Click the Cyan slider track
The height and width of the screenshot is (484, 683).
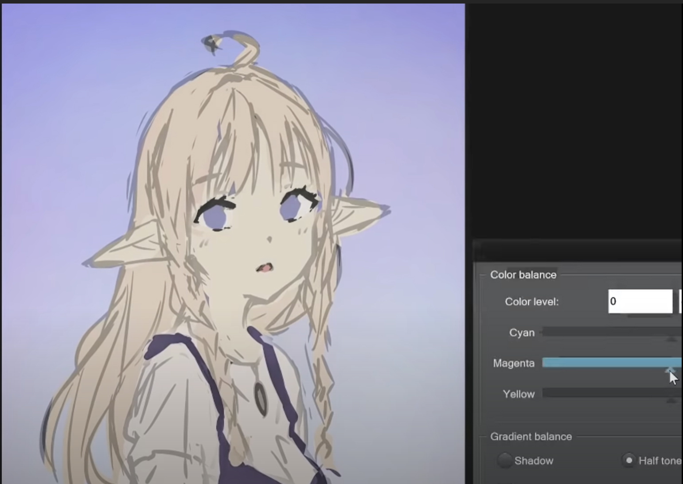[612, 332]
